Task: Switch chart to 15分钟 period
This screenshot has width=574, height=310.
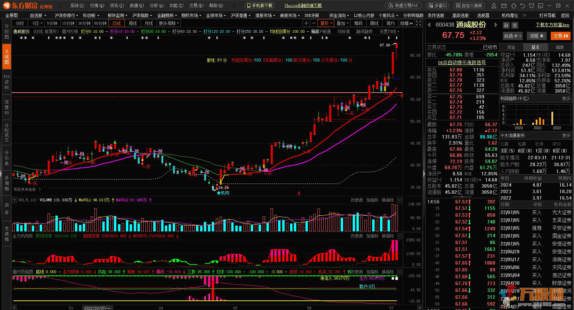Action: tap(68, 23)
